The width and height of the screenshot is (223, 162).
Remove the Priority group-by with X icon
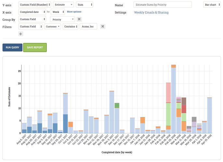[79, 19]
